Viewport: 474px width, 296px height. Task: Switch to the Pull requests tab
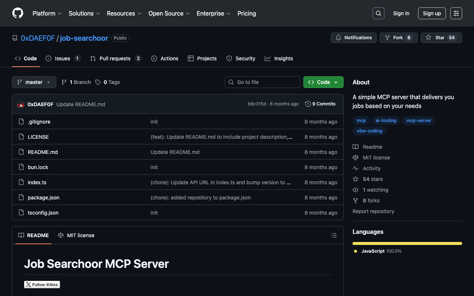(115, 58)
